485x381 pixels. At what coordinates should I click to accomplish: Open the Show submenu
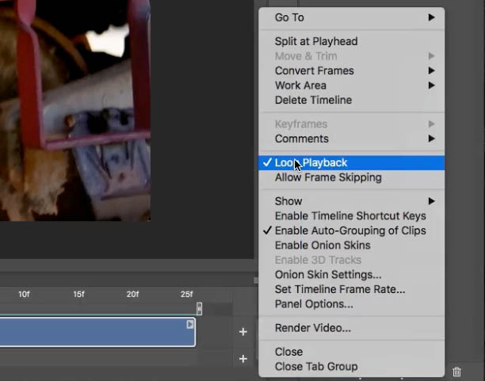tap(351, 201)
